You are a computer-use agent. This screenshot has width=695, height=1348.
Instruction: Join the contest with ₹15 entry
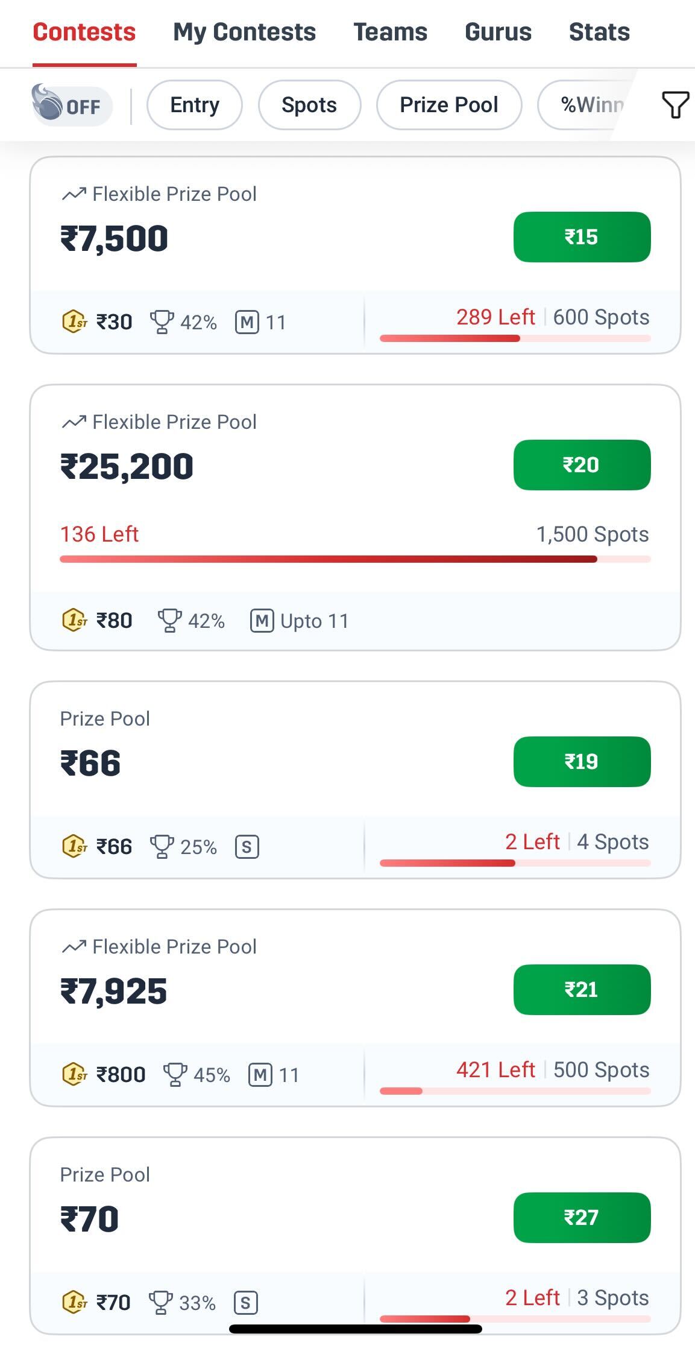[582, 237]
